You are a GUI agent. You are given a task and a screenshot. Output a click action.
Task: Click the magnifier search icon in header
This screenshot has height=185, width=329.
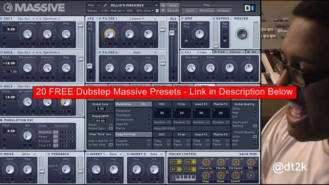pos(105,5)
